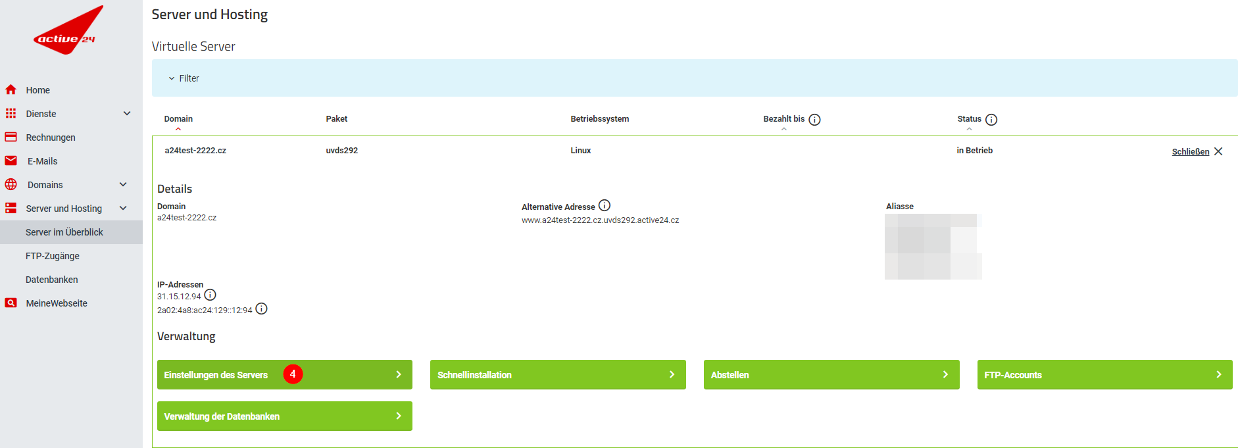Click the Schnellinstallation button
The width and height of the screenshot is (1238, 448).
pyautogui.click(x=557, y=375)
